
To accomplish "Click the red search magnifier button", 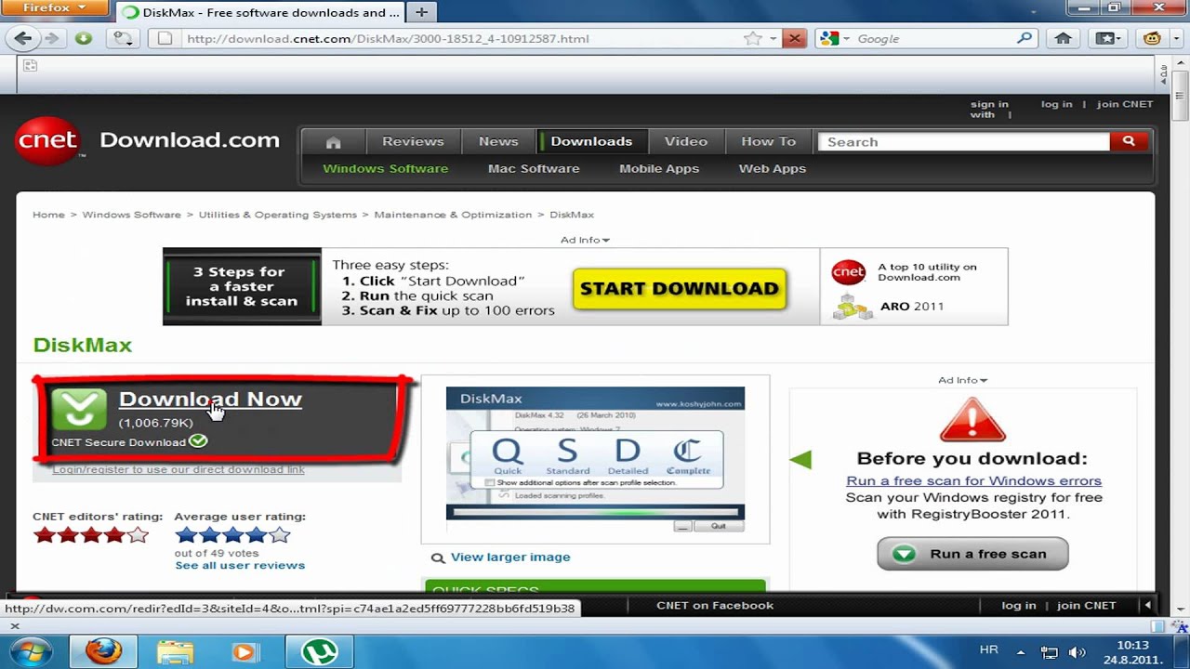I will (x=1129, y=141).
